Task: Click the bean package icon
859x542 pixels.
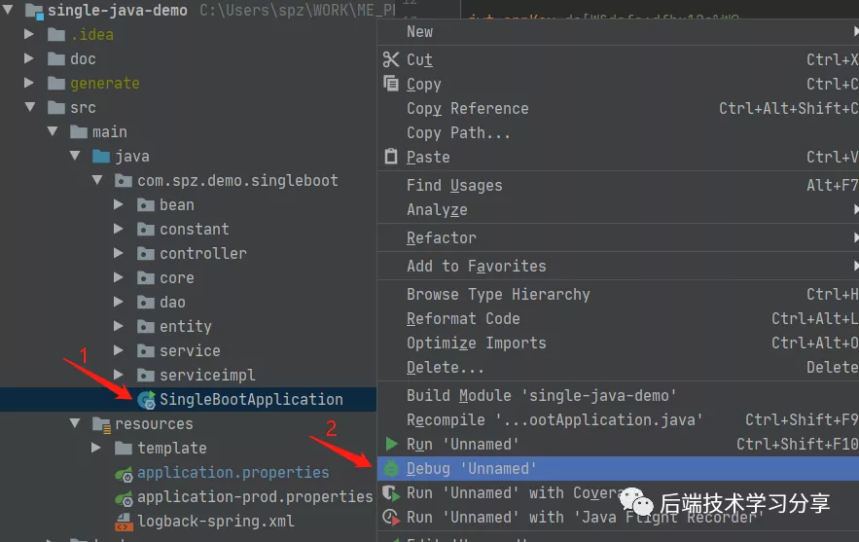Action: (146, 205)
